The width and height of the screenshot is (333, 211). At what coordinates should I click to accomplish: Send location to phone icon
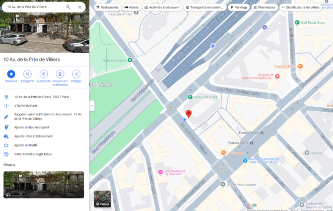[60, 74]
